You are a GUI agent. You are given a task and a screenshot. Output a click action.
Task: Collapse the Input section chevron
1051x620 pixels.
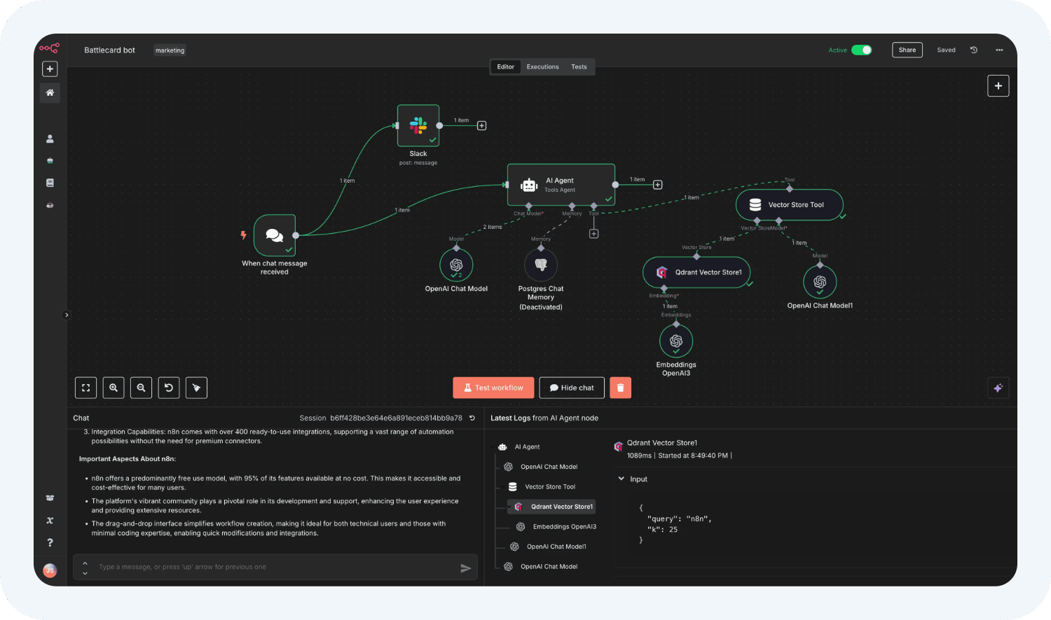pos(621,479)
